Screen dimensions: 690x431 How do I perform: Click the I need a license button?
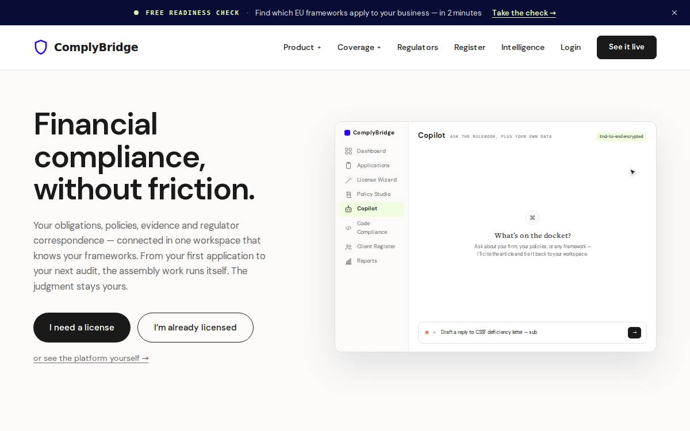[82, 328]
